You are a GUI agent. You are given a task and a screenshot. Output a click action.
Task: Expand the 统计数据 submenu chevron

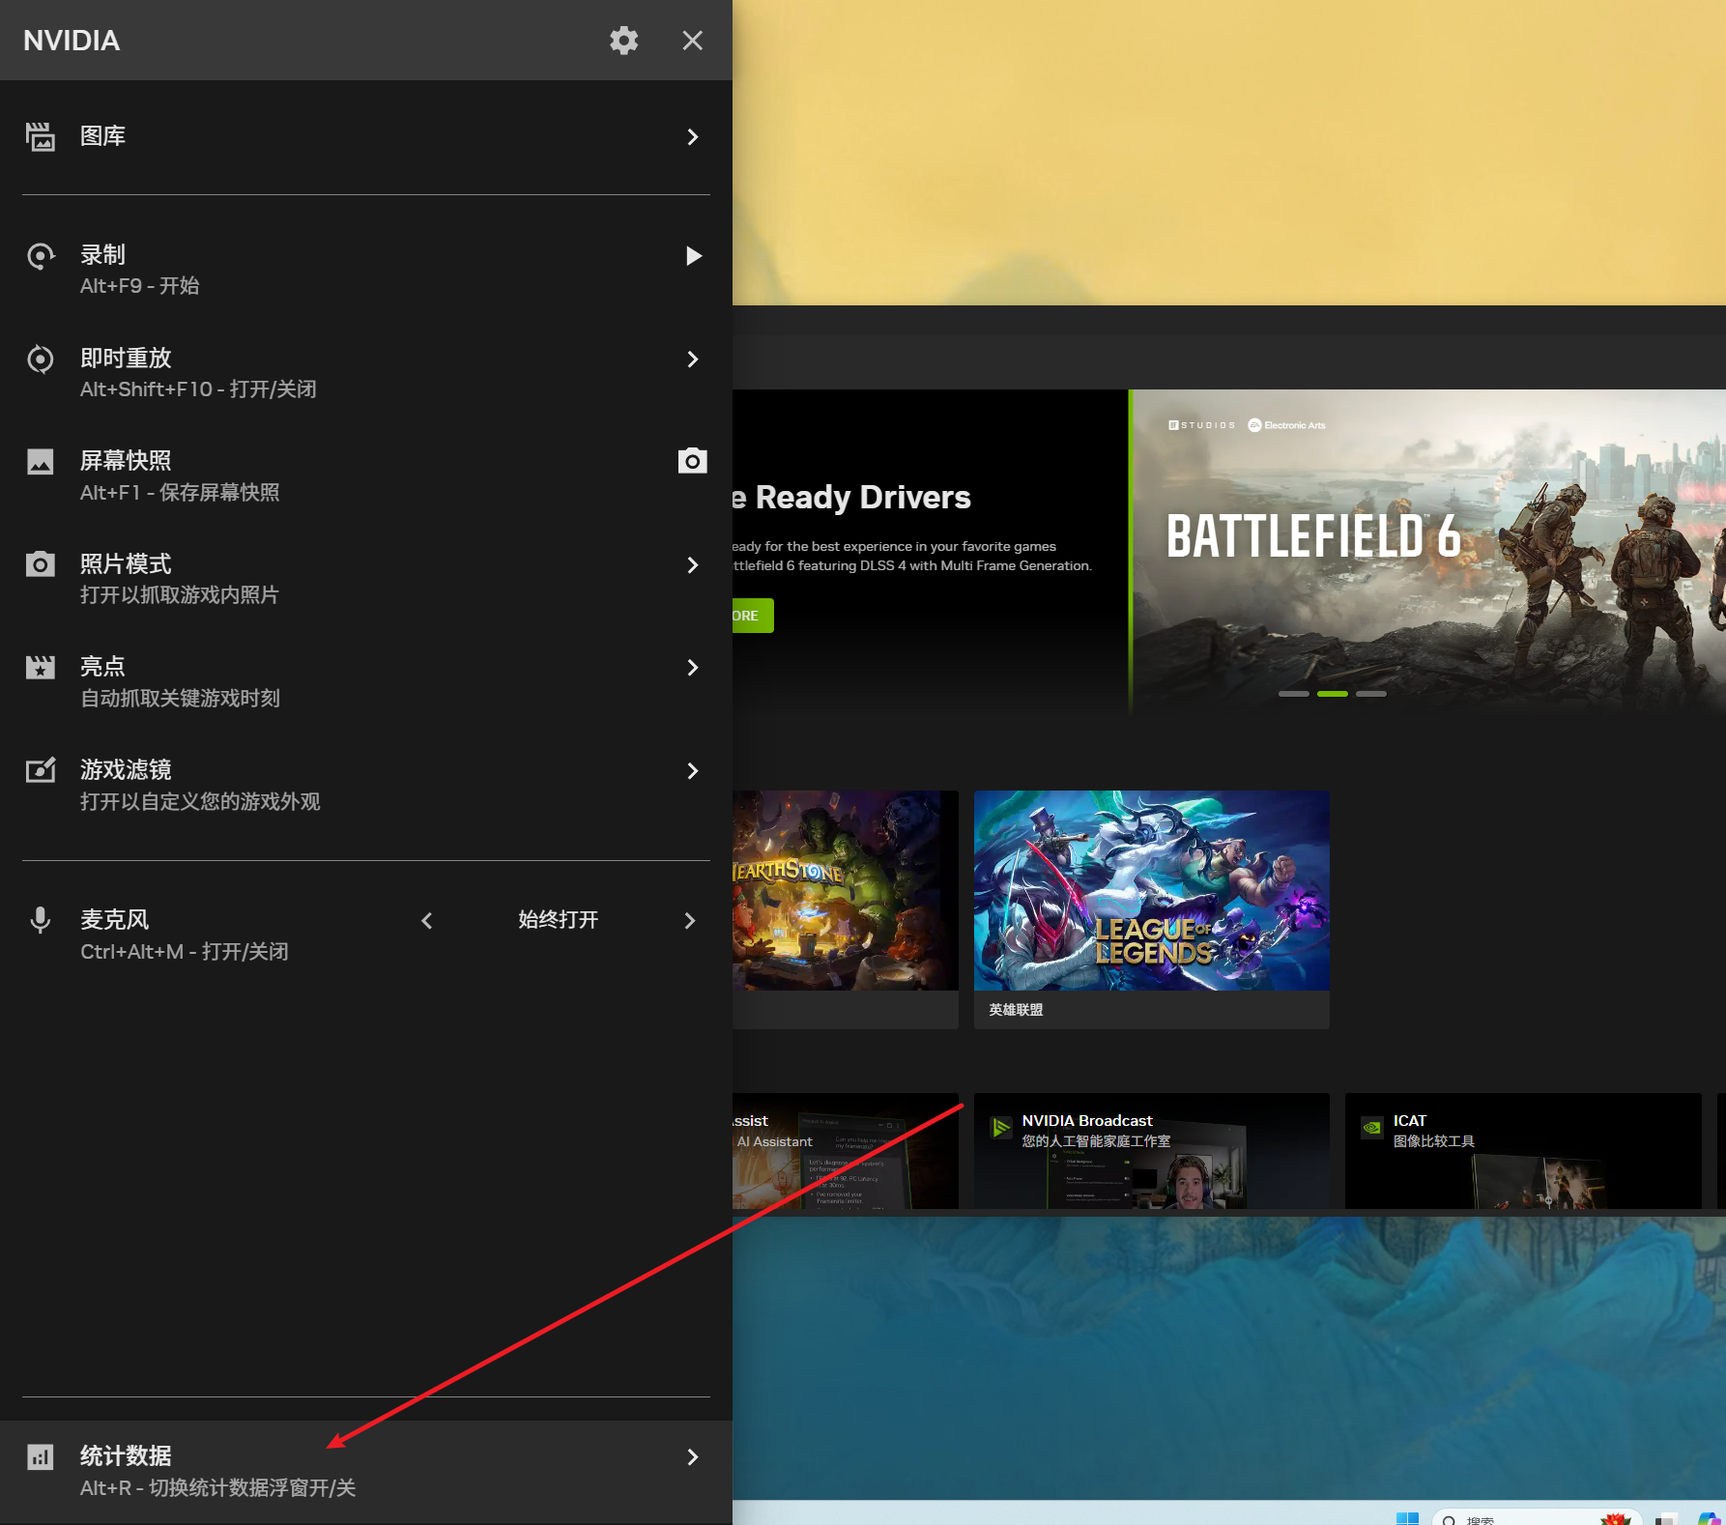[692, 1457]
